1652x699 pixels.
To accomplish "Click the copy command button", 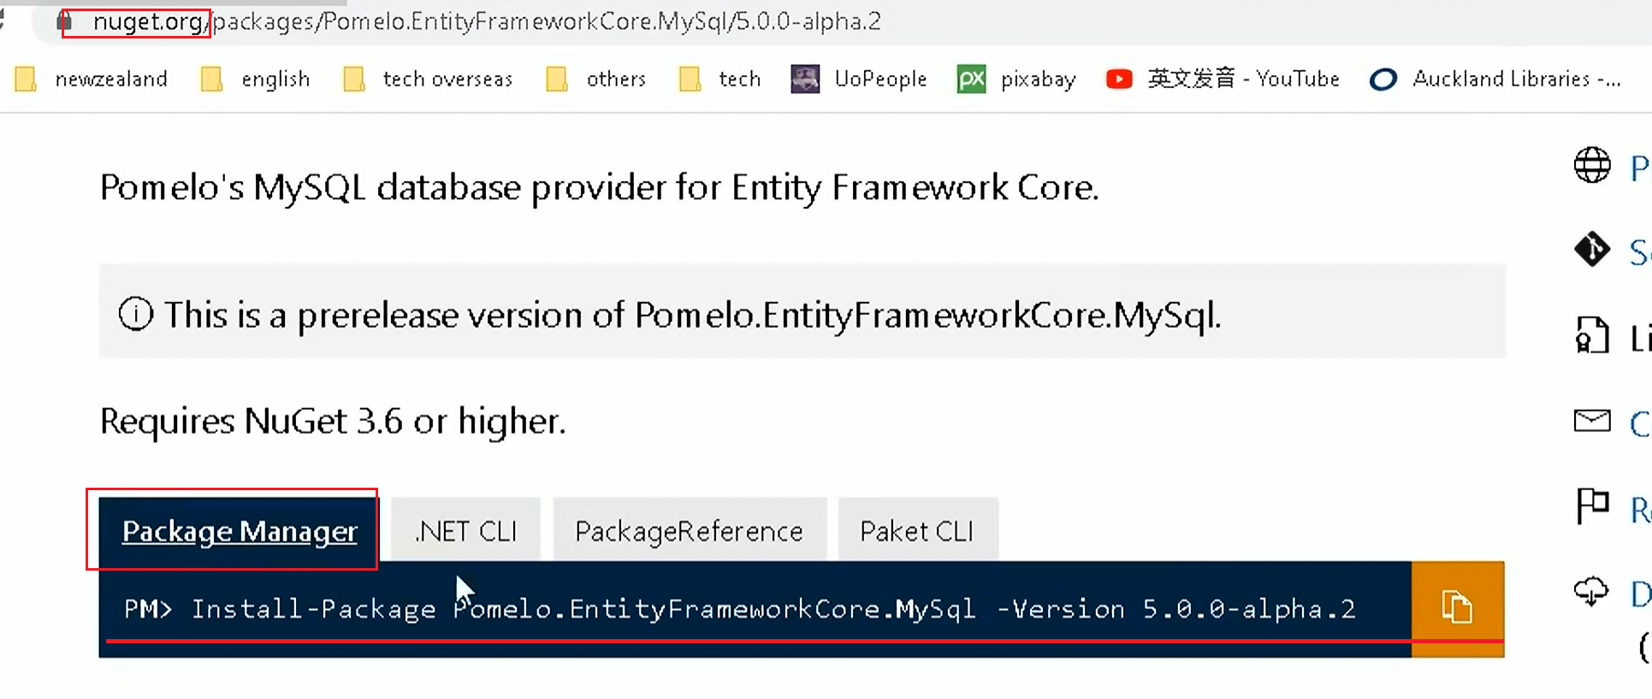I will click(1456, 608).
